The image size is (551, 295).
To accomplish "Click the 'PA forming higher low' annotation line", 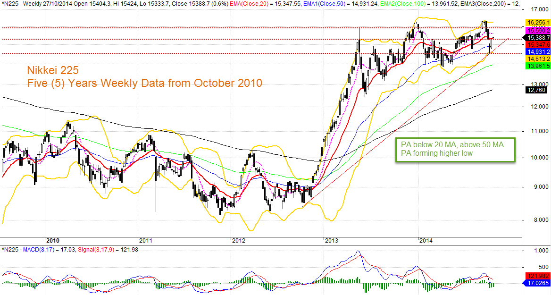I will (437, 153).
